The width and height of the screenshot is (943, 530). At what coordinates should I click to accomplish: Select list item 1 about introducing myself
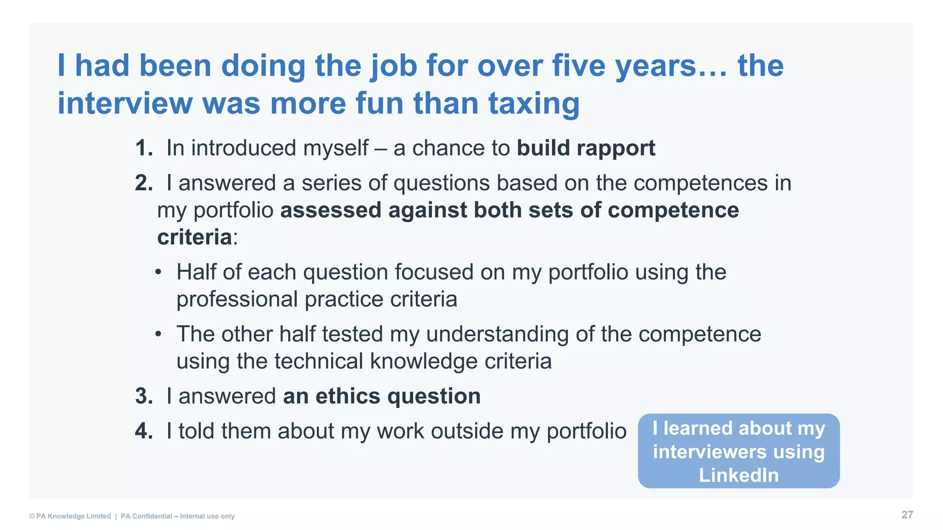(395, 148)
